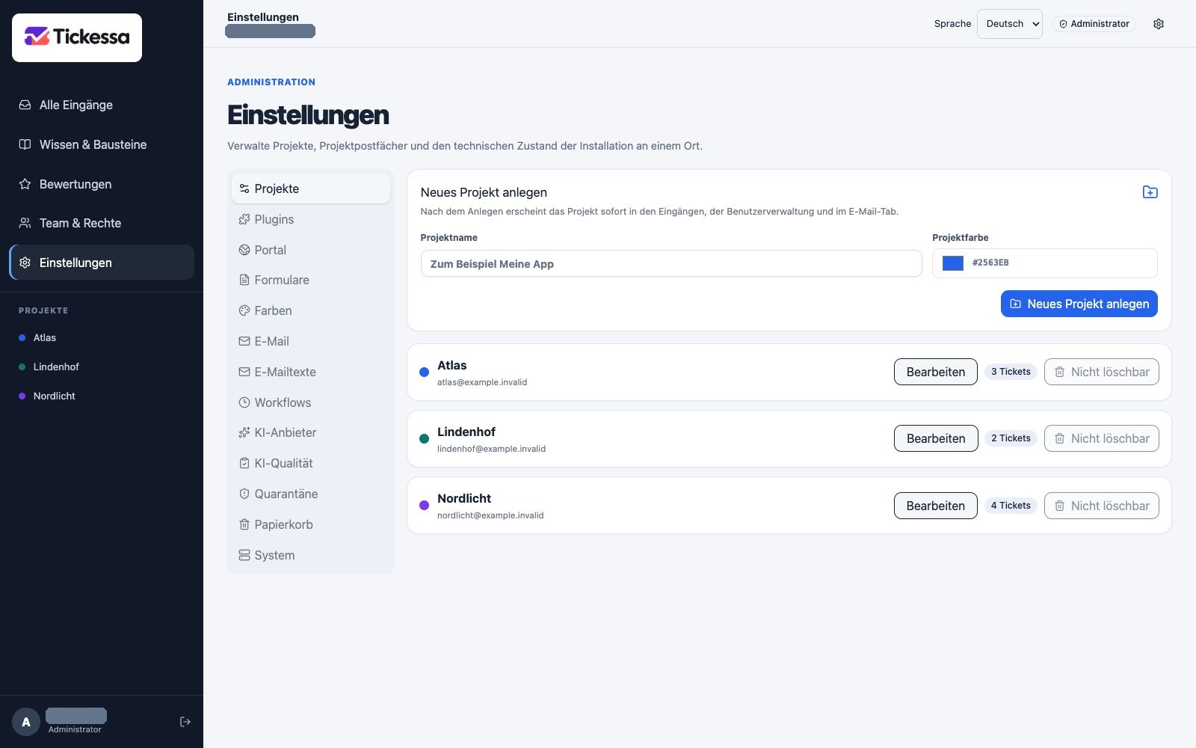Viewport: 1196px width, 748px height.
Task: Open the KI-Qualität tab
Action: (311, 463)
